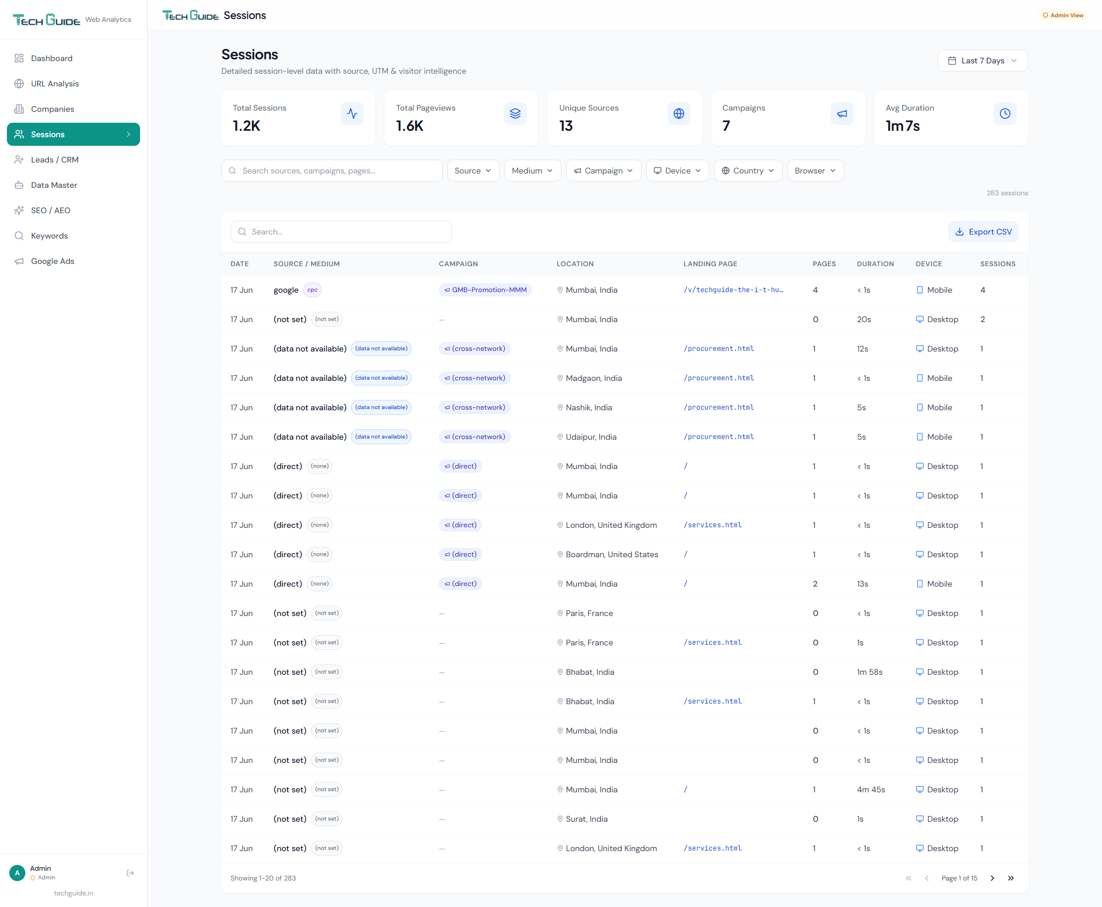Click the Sessions sidebar chevron arrow
The image size is (1102, 907).
128,134
